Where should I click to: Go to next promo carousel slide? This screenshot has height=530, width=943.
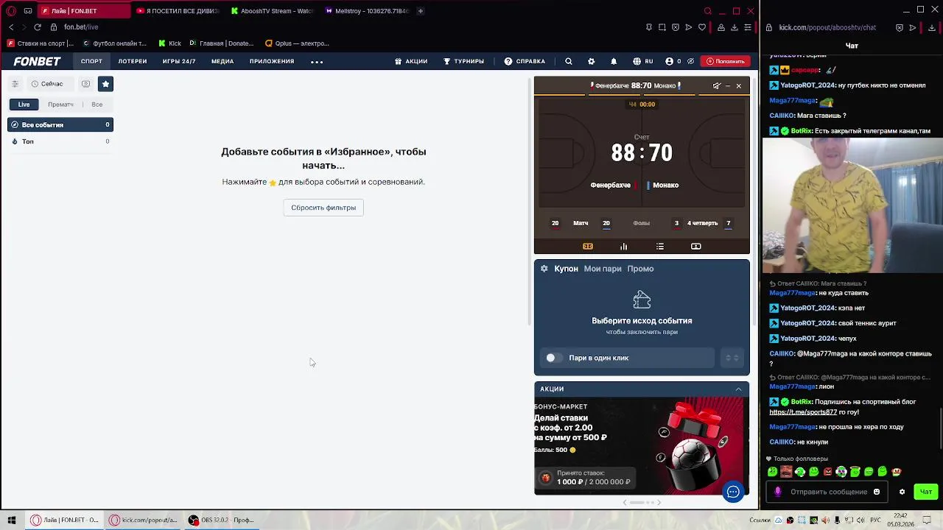point(659,503)
